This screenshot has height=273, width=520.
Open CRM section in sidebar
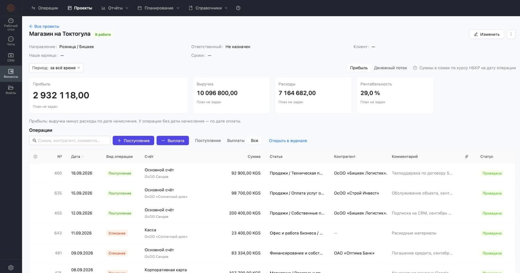pos(11,57)
